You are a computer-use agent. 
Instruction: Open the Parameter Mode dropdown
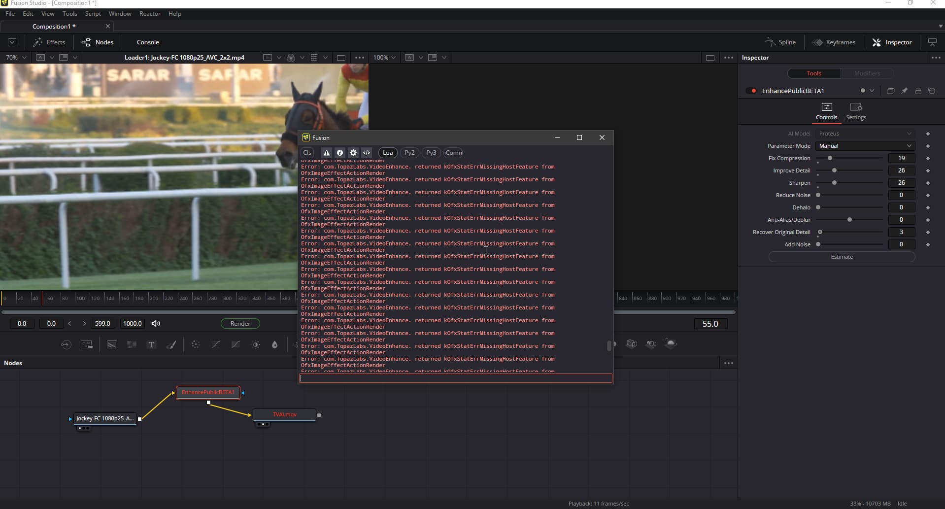[865, 146]
